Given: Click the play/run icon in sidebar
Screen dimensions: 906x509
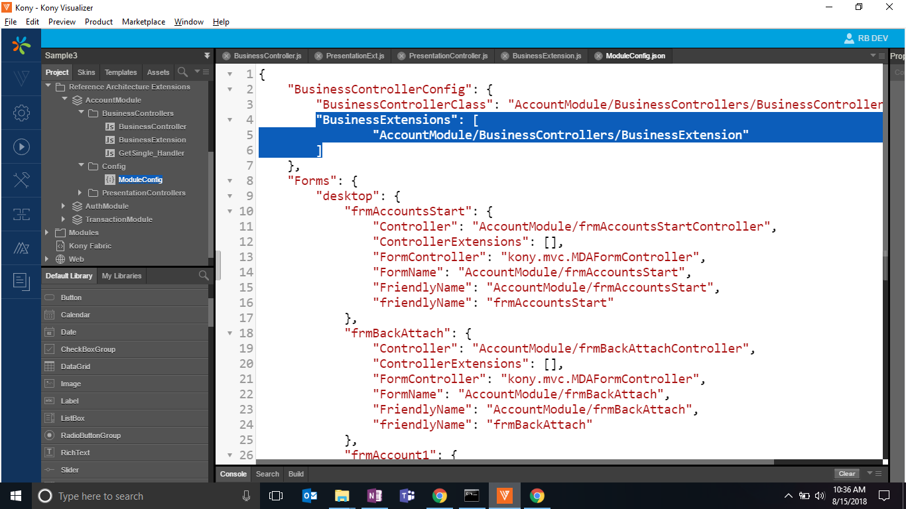Looking at the screenshot, I should tap(21, 147).
